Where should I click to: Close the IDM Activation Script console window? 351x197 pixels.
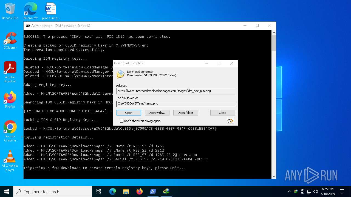(x=270, y=26)
